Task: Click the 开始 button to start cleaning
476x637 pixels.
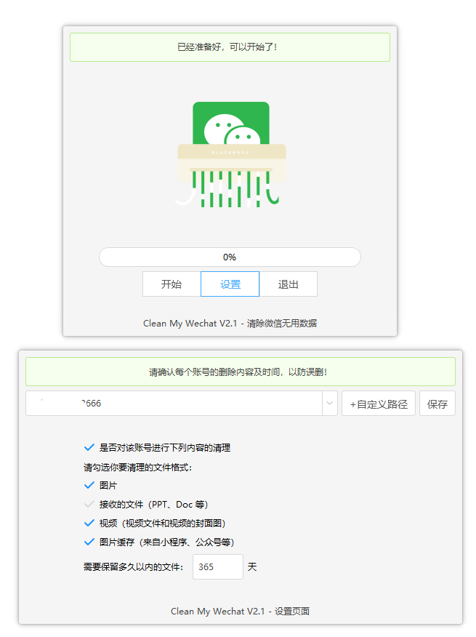Action: click(172, 284)
